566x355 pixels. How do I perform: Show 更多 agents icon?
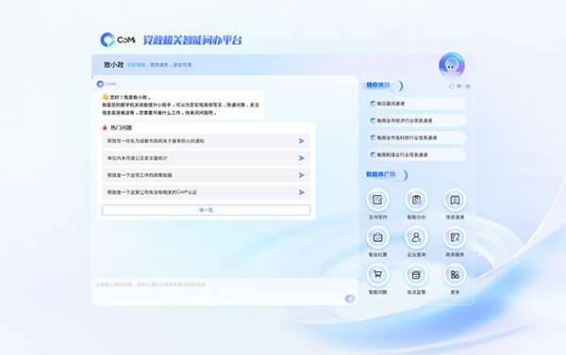(x=455, y=275)
